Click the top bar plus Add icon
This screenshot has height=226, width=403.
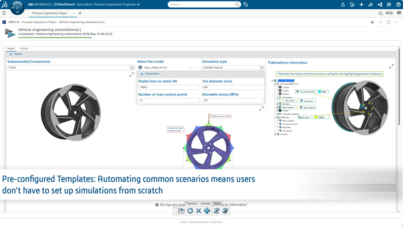point(361,4)
